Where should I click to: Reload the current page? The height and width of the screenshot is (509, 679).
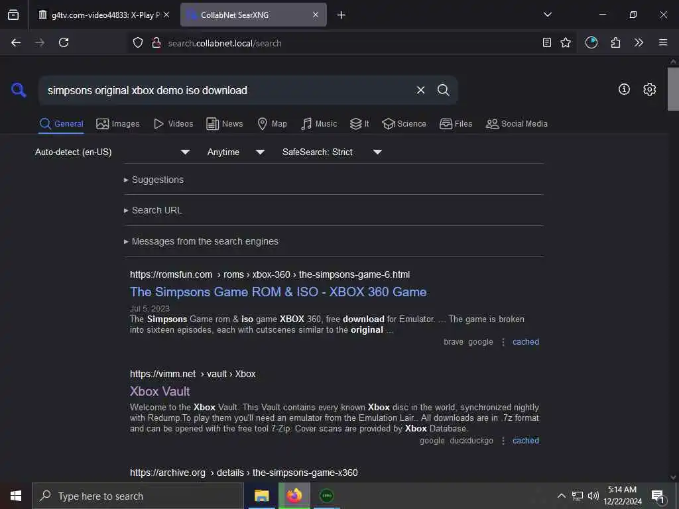click(x=64, y=42)
